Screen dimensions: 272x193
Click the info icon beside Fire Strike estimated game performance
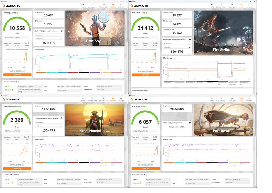[x=190, y=40]
